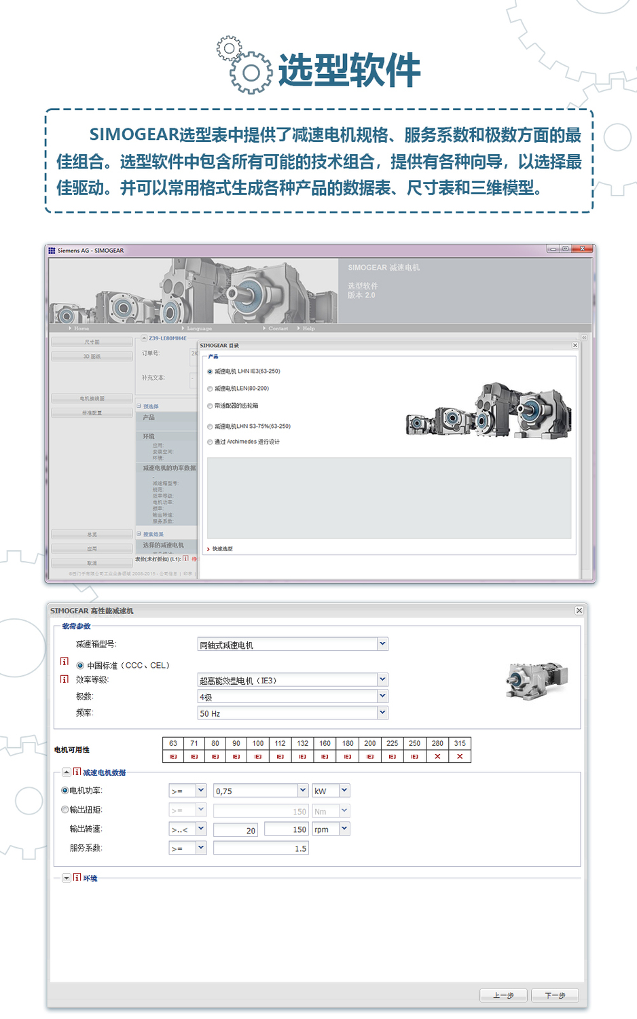This screenshot has height=1019, width=637.
Task: Click the 应用 button in the sidebar
Action: (92, 548)
